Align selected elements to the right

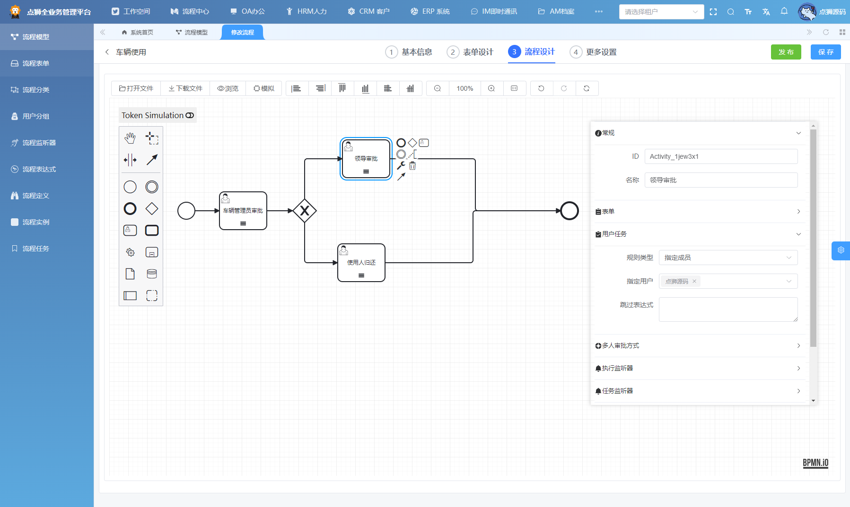pyautogui.click(x=320, y=88)
